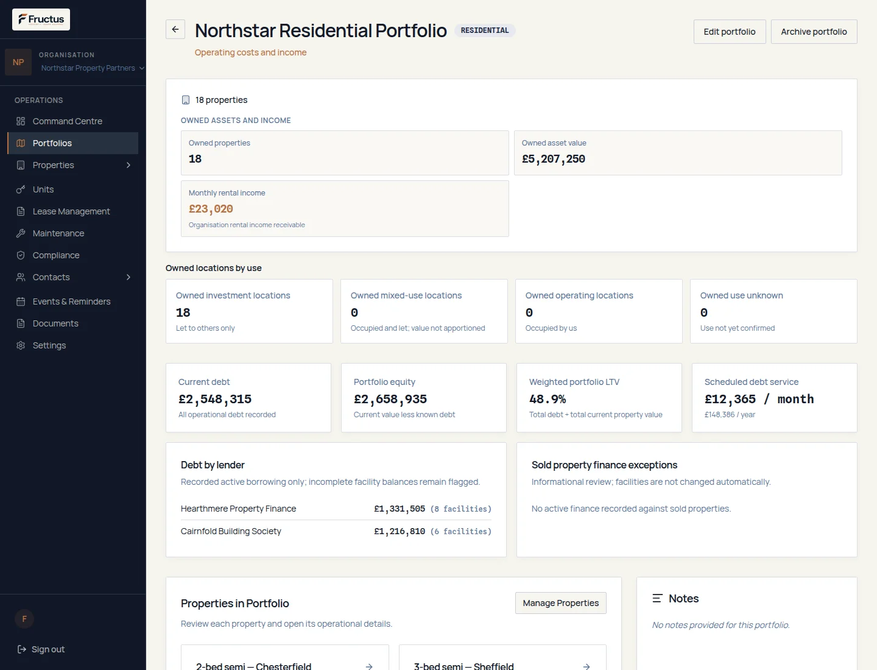877x670 pixels.
Task: Click the building icon beside 18 properties
Action: (x=186, y=100)
